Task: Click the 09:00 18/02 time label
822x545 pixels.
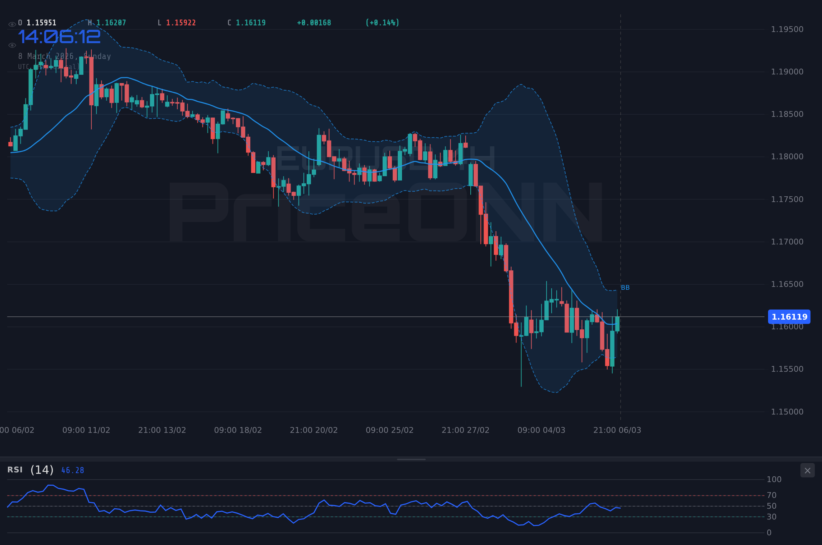Action: (238, 430)
